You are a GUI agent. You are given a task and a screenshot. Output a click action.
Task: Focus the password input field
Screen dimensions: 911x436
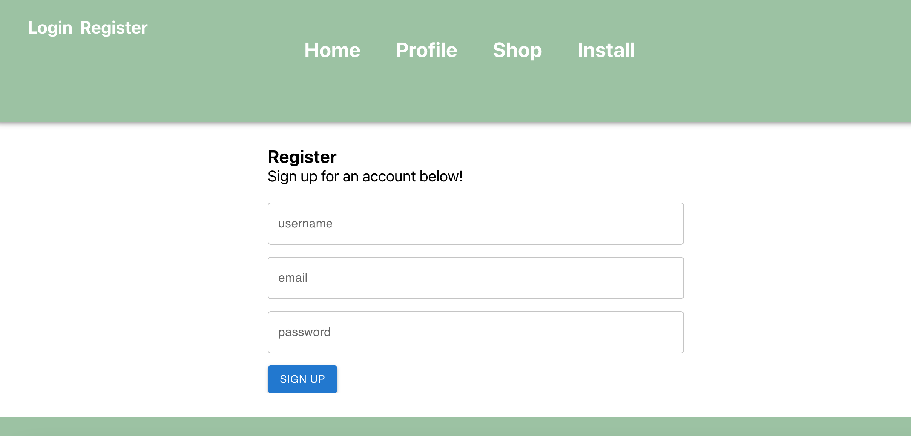click(475, 332)
